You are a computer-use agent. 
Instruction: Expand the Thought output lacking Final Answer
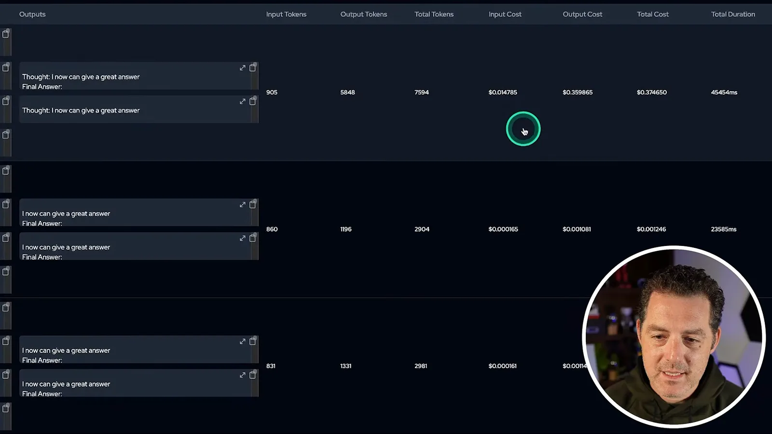click(x=243, y=102)
